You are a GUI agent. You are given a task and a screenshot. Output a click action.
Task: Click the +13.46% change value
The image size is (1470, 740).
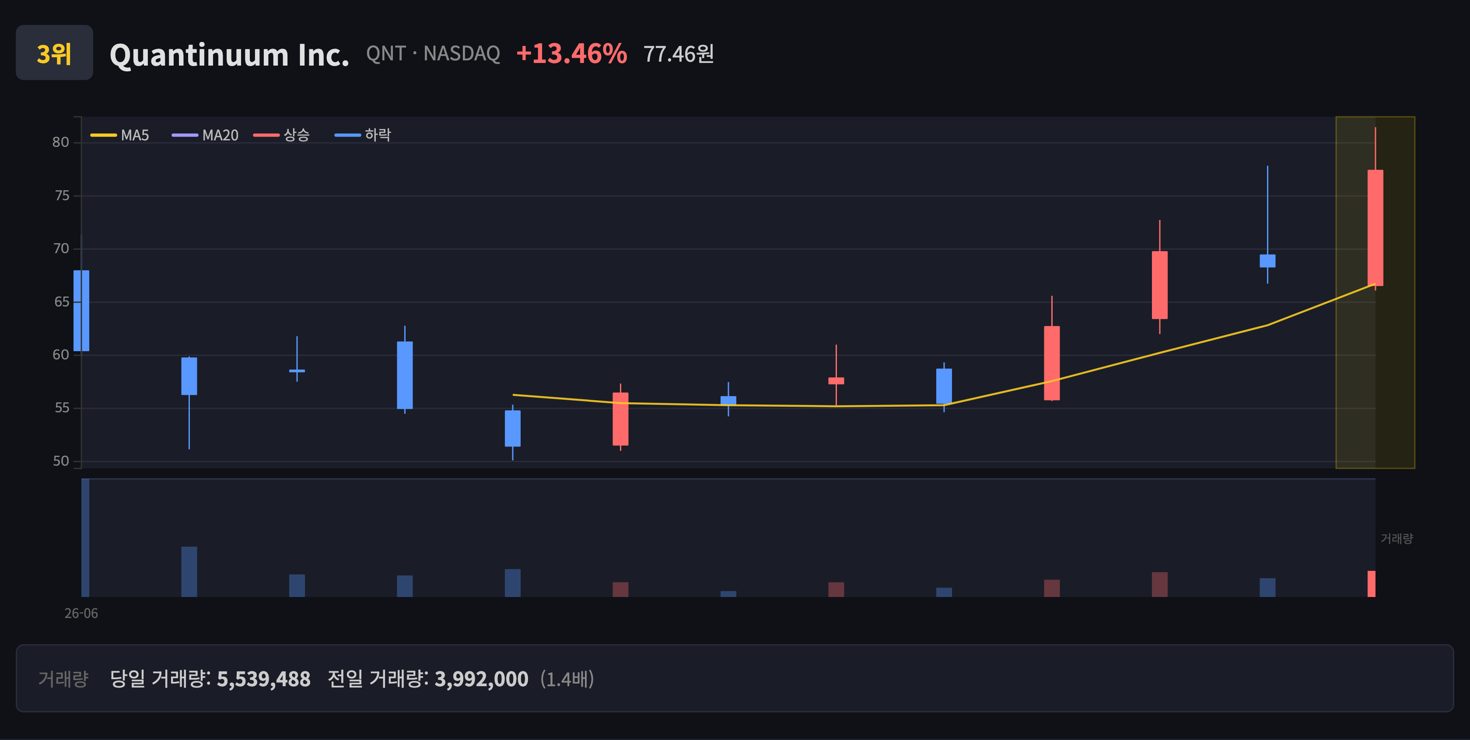pyautogui.click(x=571, y=54)
